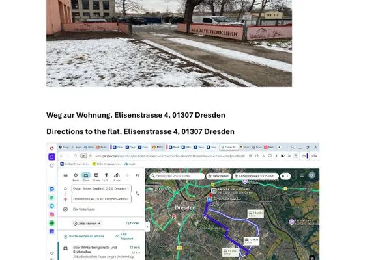Click the browser back arrow

(x=61, y=156)
